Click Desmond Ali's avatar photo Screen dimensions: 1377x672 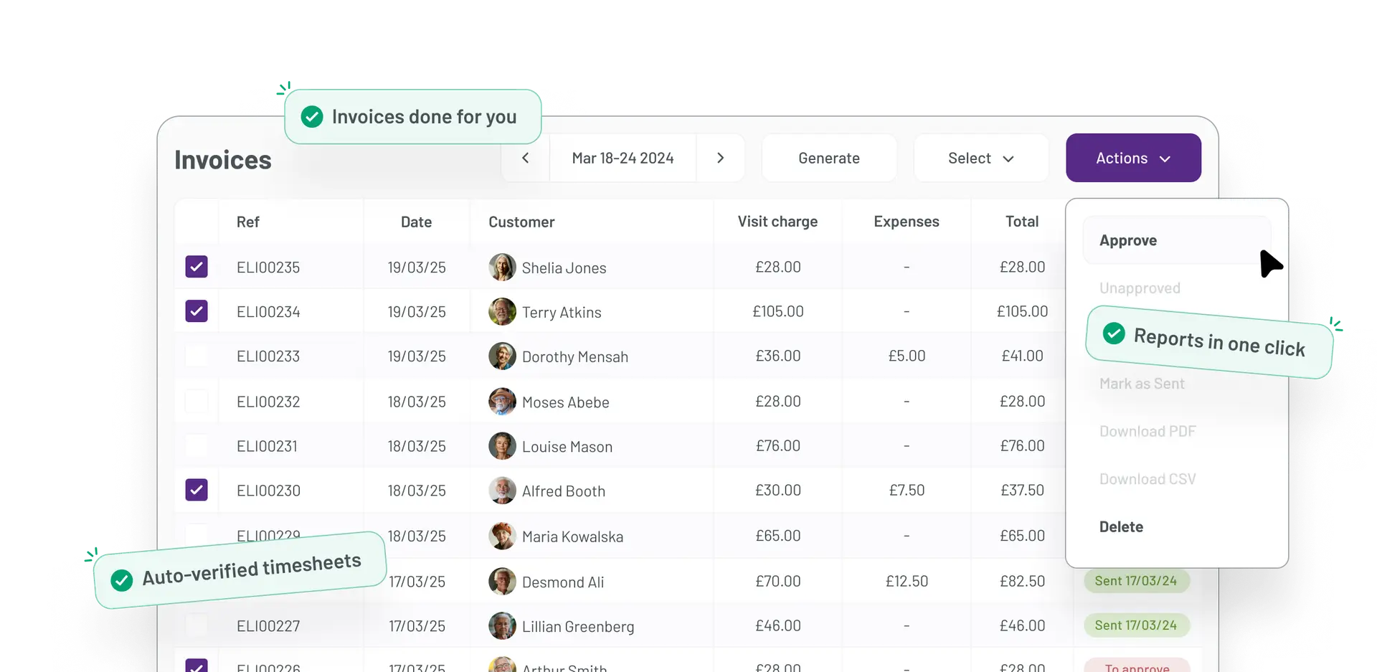coord(502,582)
